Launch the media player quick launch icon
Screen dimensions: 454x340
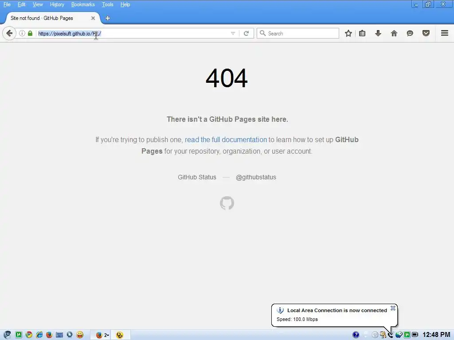pos(70,335)
